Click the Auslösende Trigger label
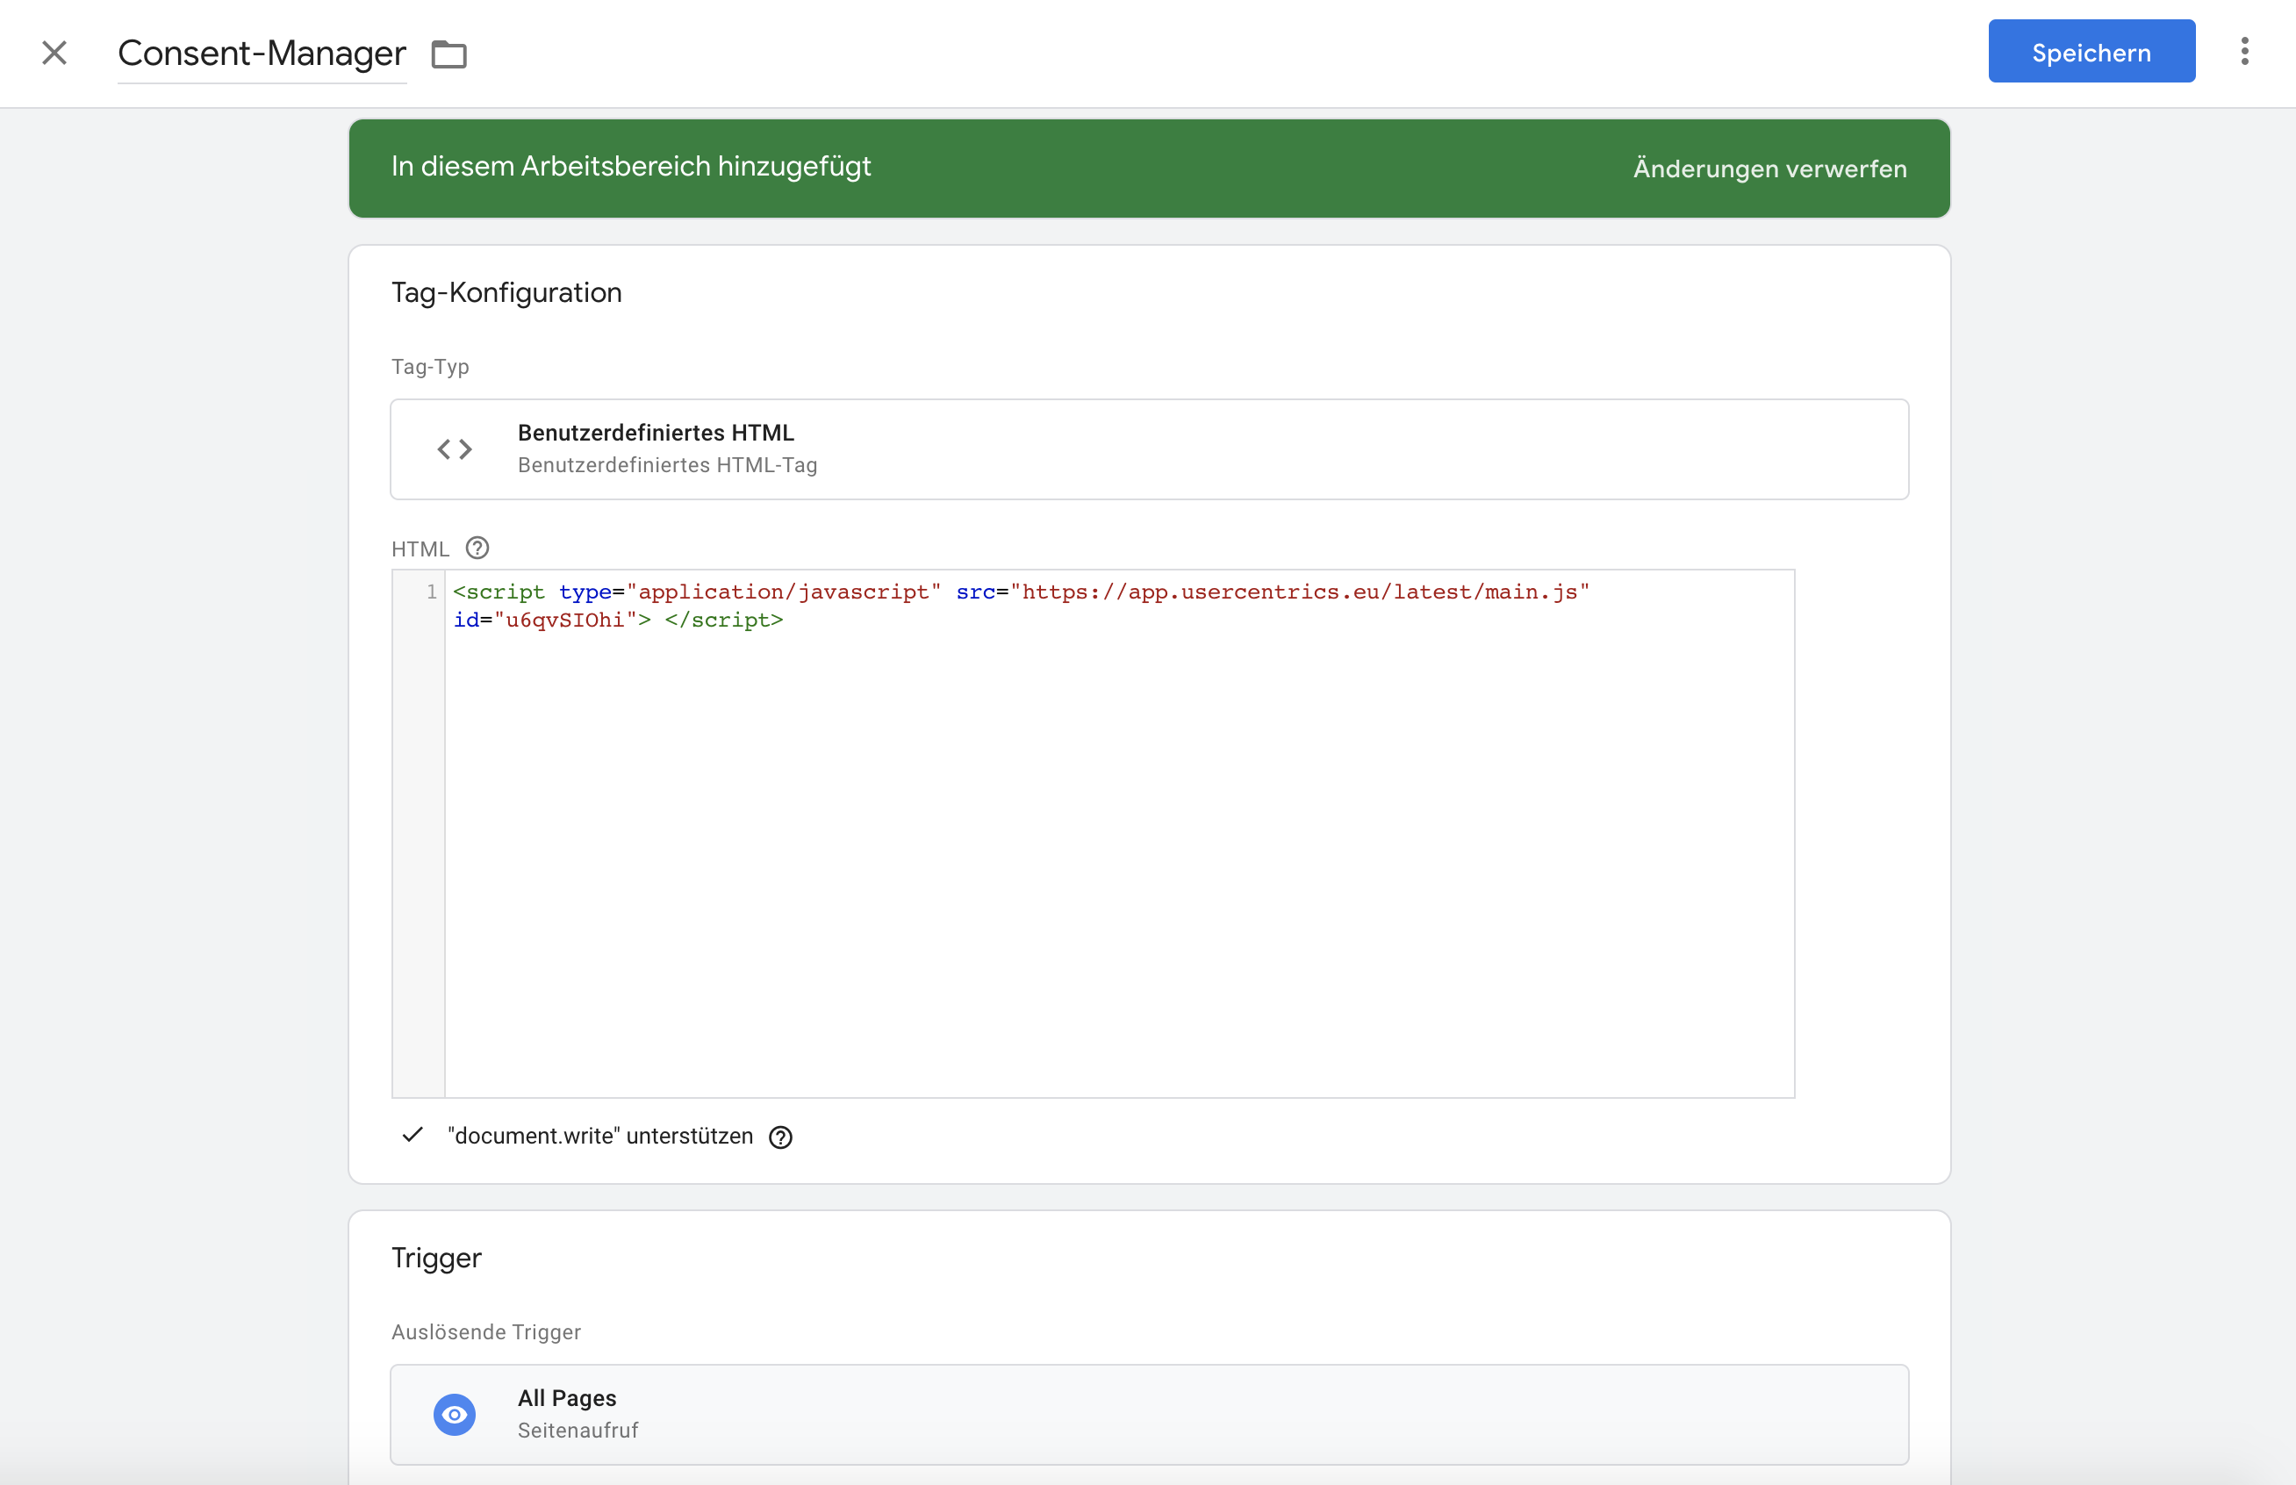This screenshot has height=1485, width=2296. coord(486,1331)
